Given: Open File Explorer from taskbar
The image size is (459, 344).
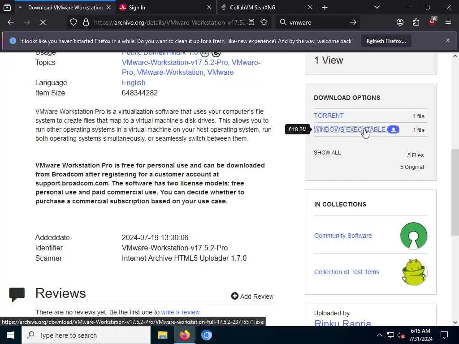Looking at the screenshot, I should (x=162, y=335).
